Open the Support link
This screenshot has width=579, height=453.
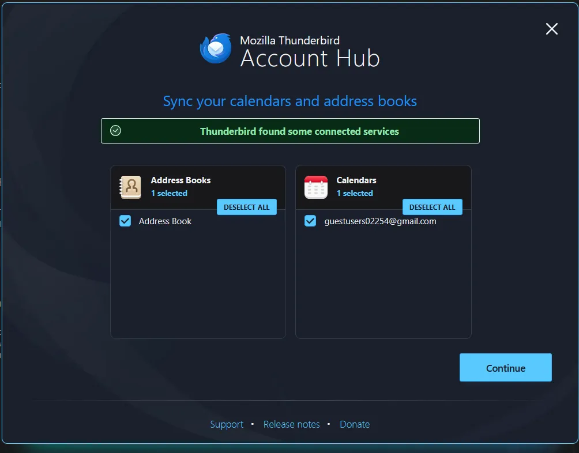pos(227,424)
